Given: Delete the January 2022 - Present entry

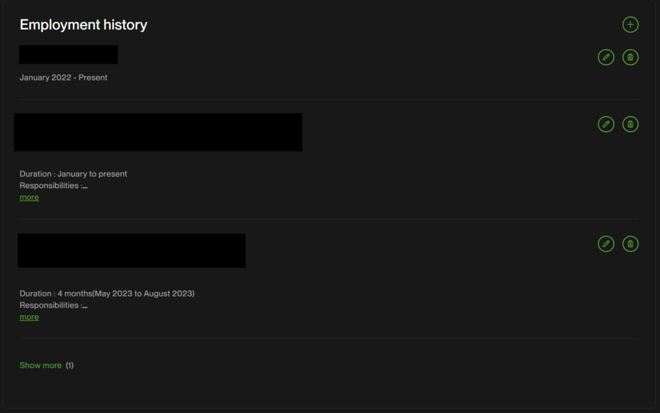Looking at the screenshot, I should 630,57.
